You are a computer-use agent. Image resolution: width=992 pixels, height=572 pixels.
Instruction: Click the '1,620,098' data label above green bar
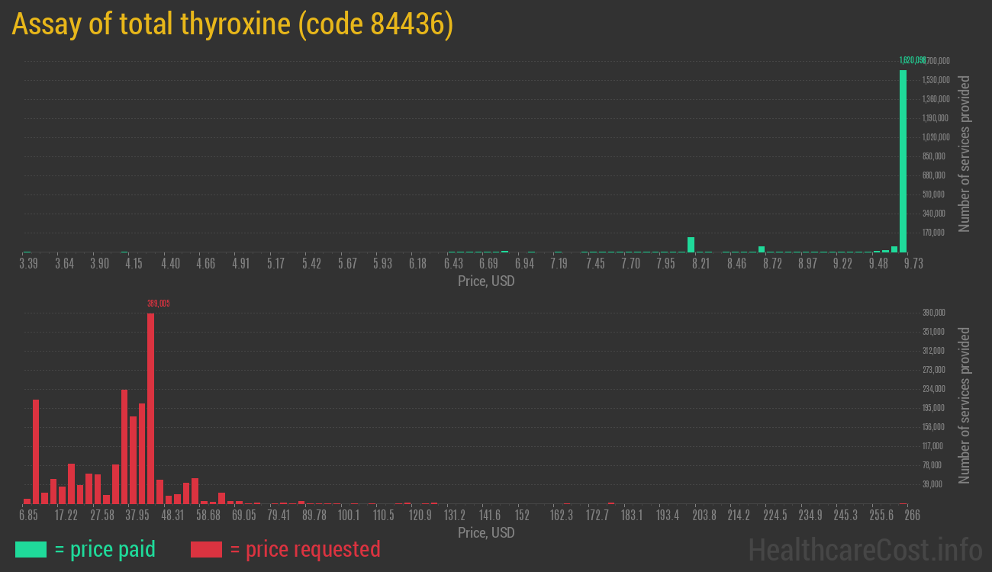click(x=908, y=59)
